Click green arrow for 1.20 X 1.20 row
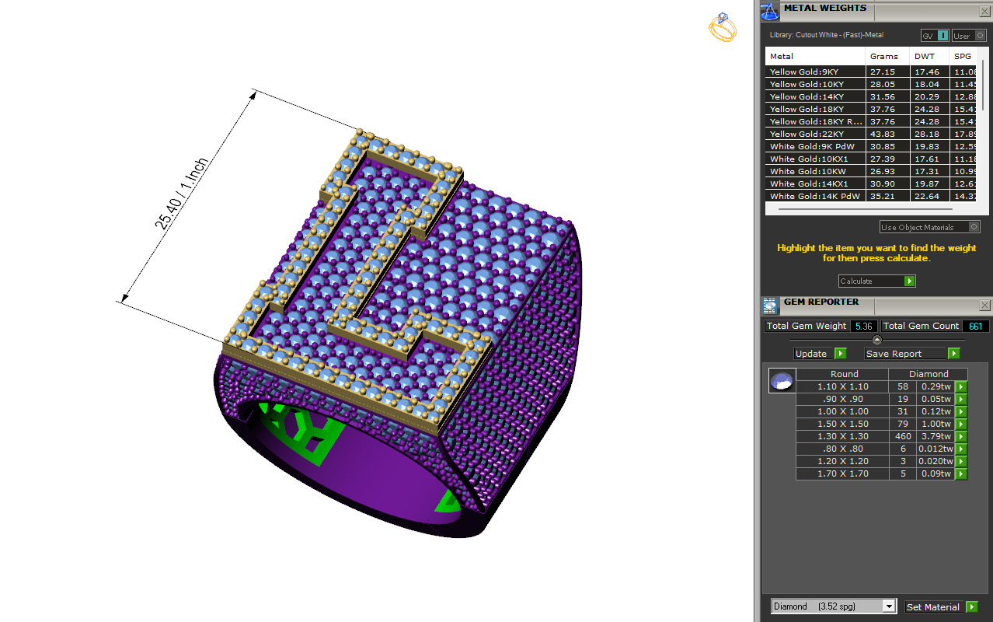The height and width of the screenshot is (622, 993). click(960, 461)
